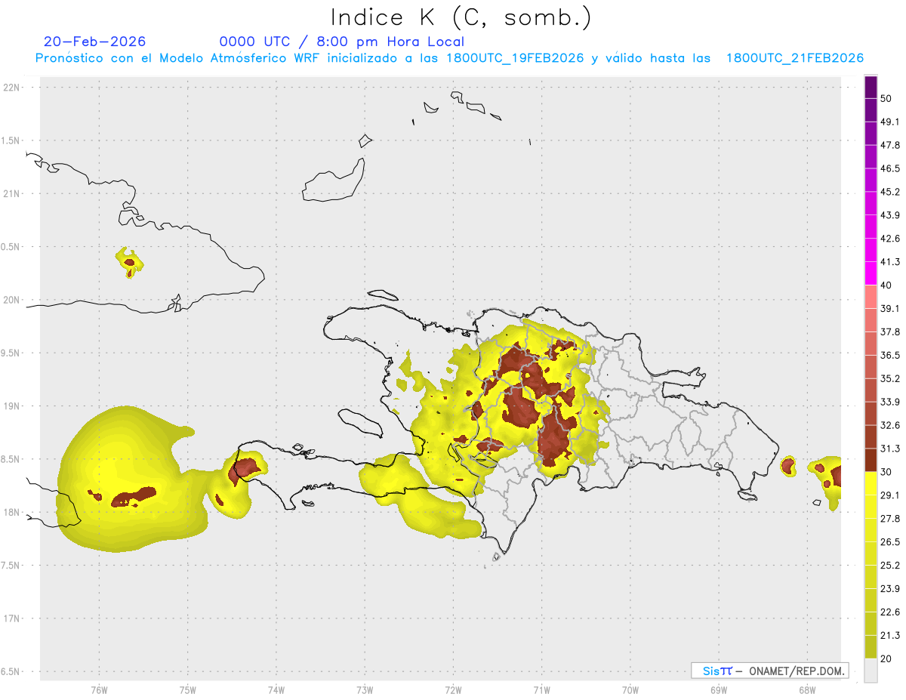
Task: Click the '35.2' colorbar value
Action: tap(890, 378)
